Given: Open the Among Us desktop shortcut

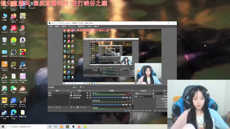Looking at the screenshot, I should 23,53.
